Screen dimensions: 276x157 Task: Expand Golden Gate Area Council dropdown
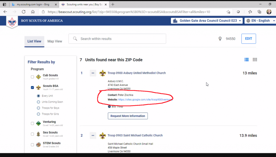click(207, 21)
